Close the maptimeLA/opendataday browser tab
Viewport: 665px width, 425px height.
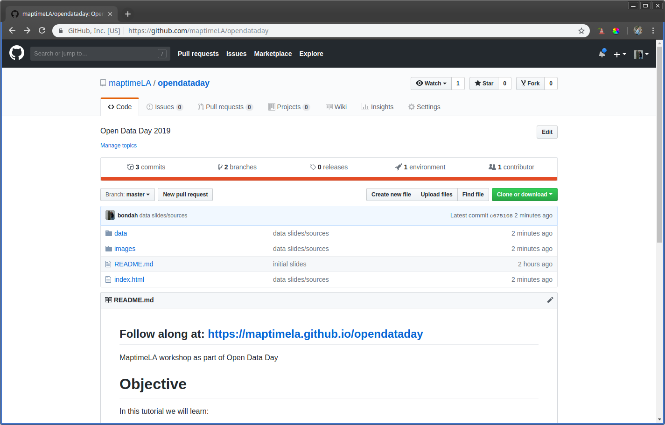[110, 14]
